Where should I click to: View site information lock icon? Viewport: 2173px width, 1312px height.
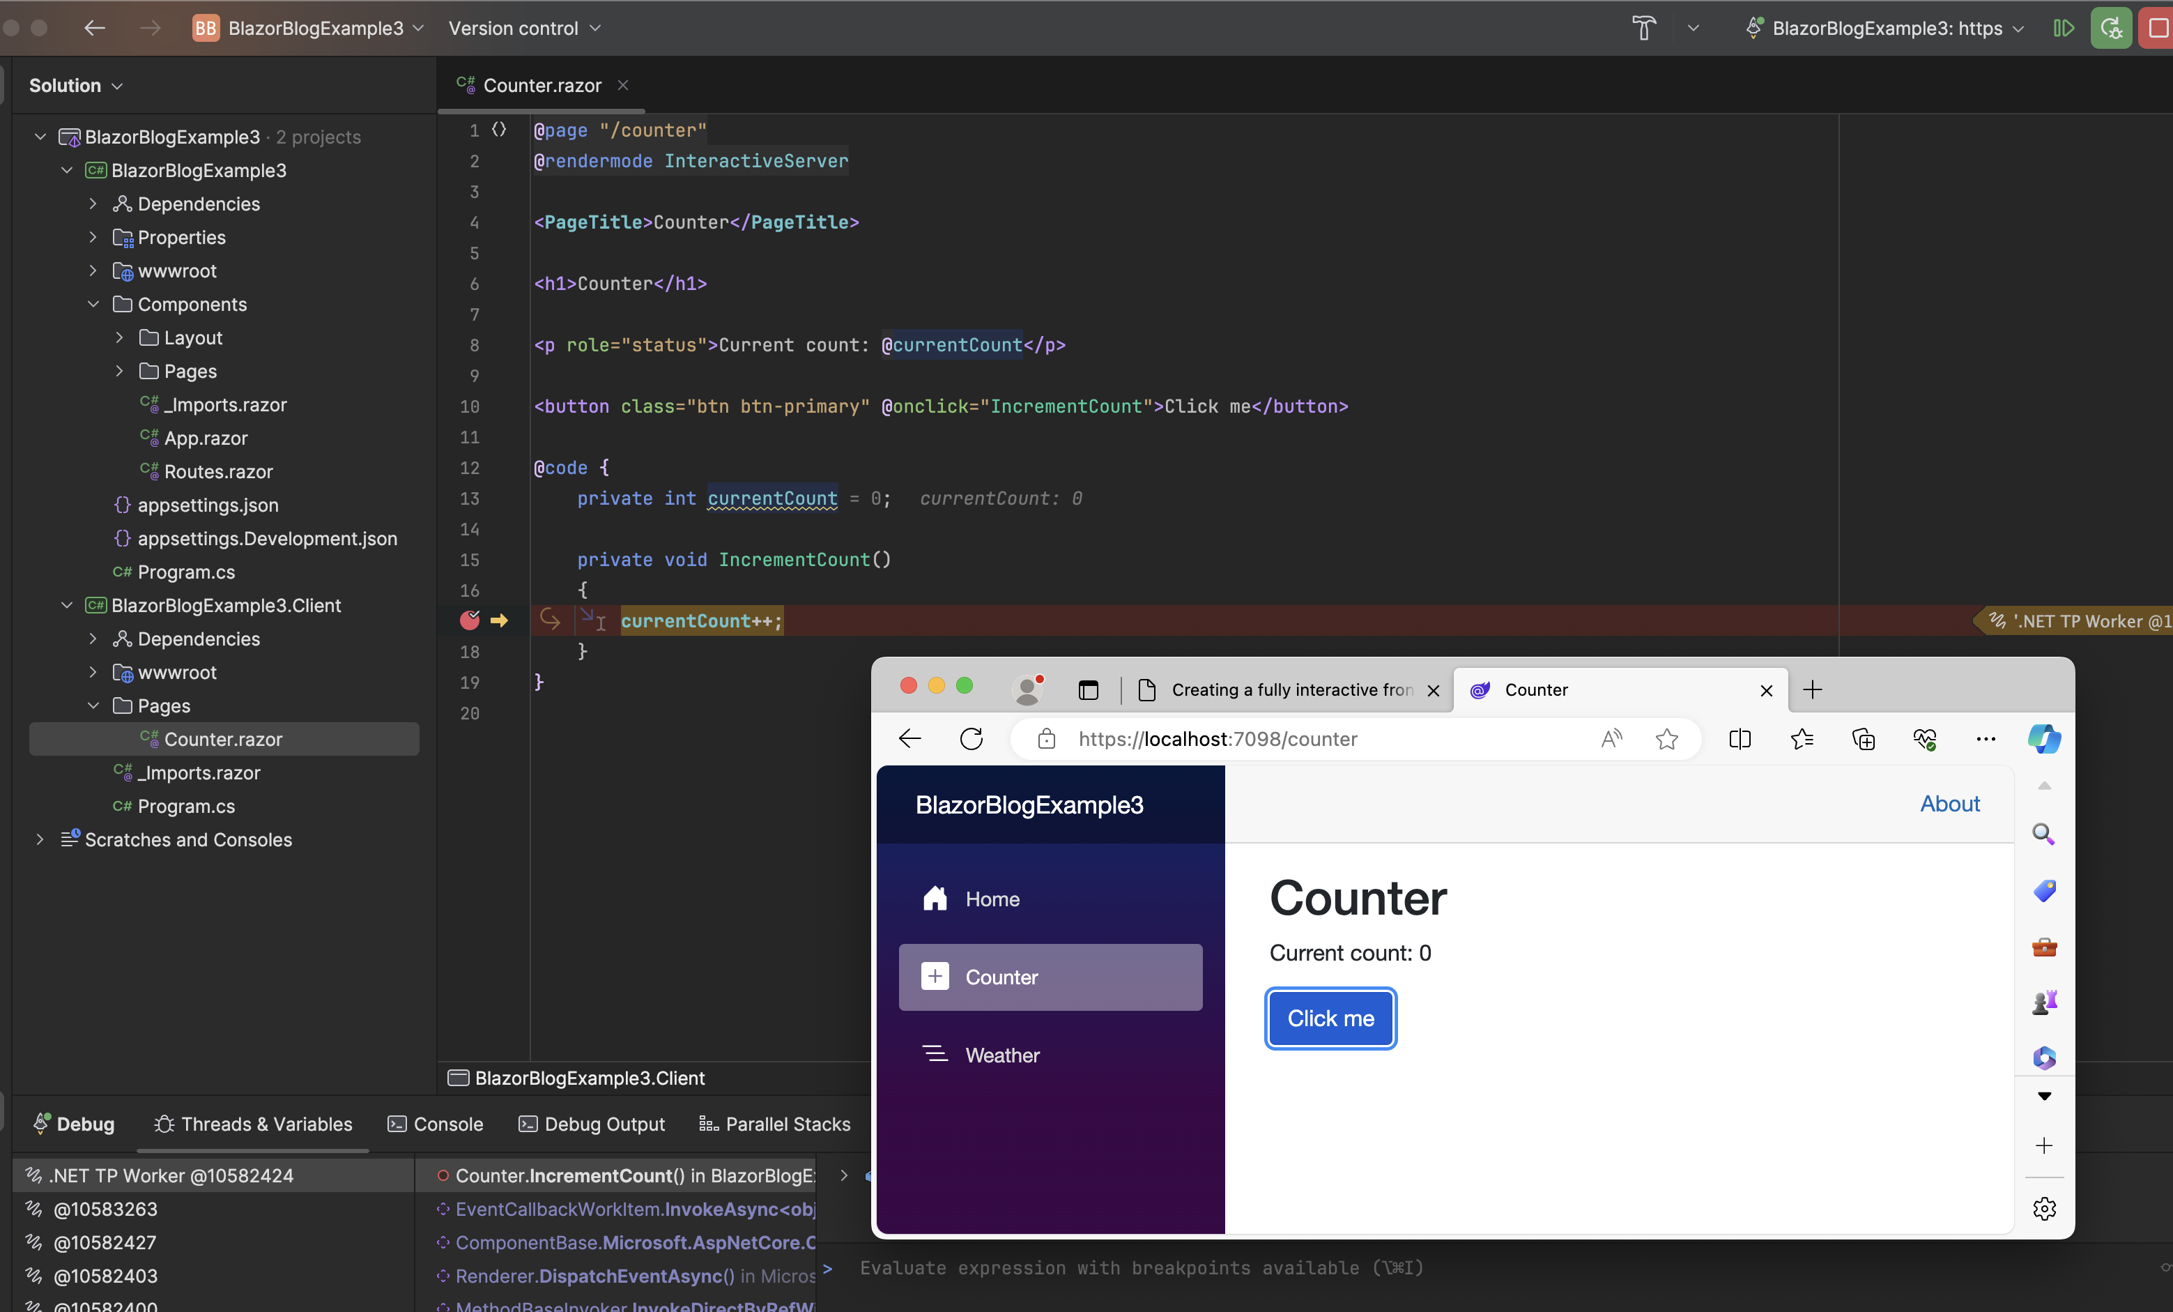pyautogui.click(x=1046, y=738)
